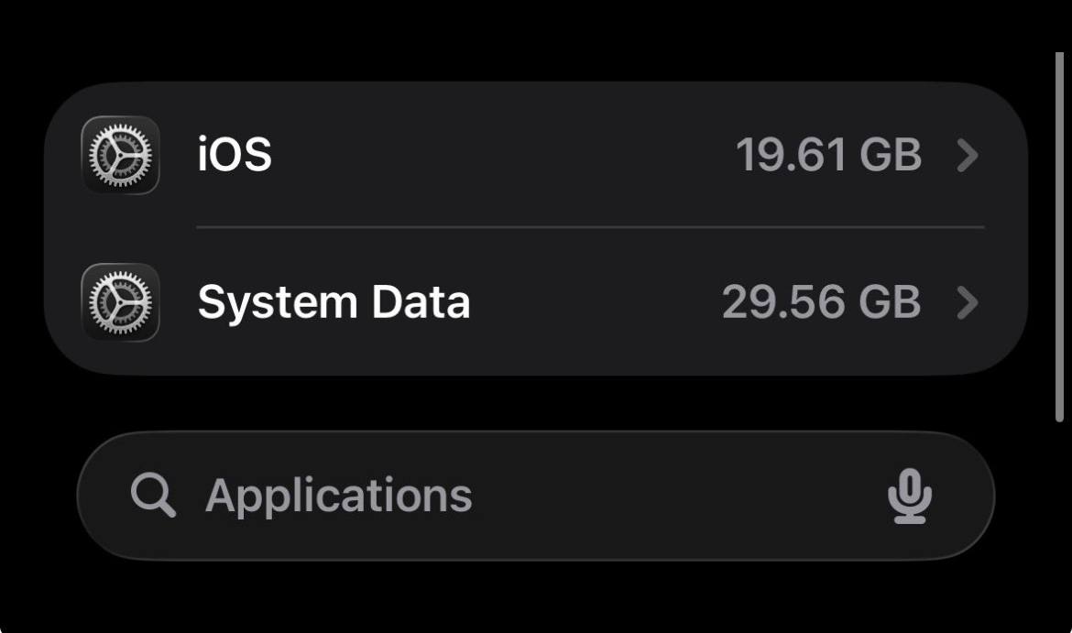Tap the microphone dictation icon
Image resolution: width=1072 pixels, height=633 pixels.
pyautogui.click(x=909, y=497)
